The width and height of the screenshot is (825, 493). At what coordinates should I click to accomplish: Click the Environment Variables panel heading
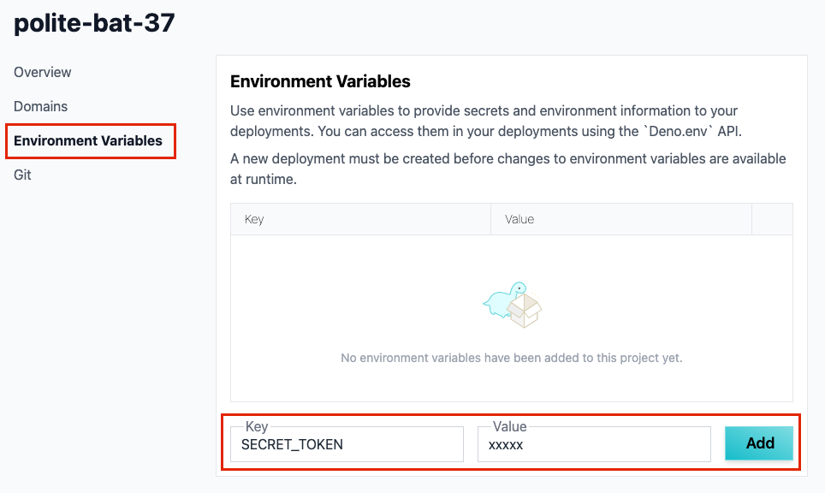coord(320,81)
